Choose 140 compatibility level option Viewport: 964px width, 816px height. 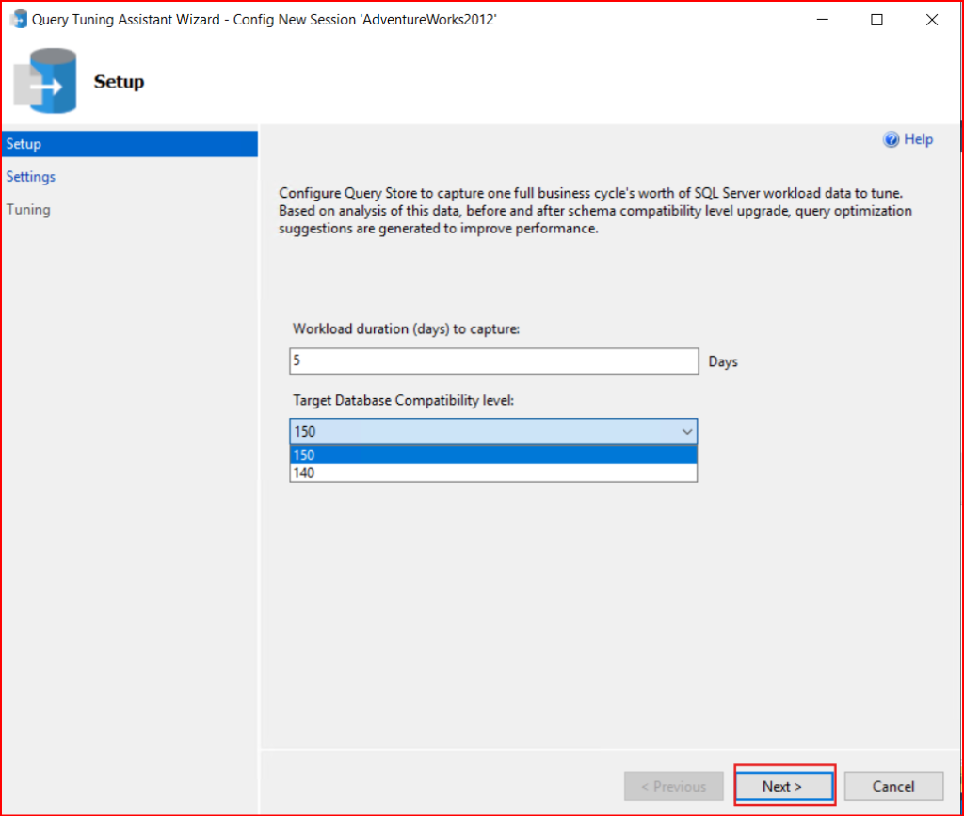pos(493,472)
